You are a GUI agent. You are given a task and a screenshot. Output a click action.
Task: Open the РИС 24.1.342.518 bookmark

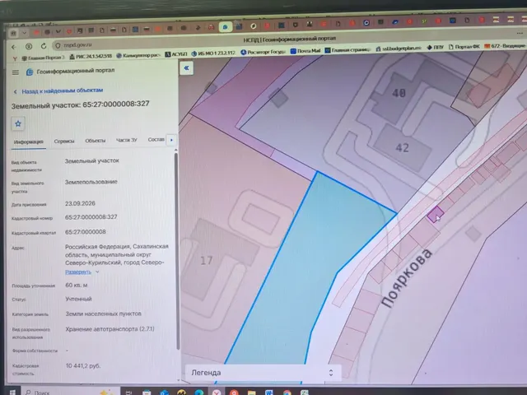point(91,57)
